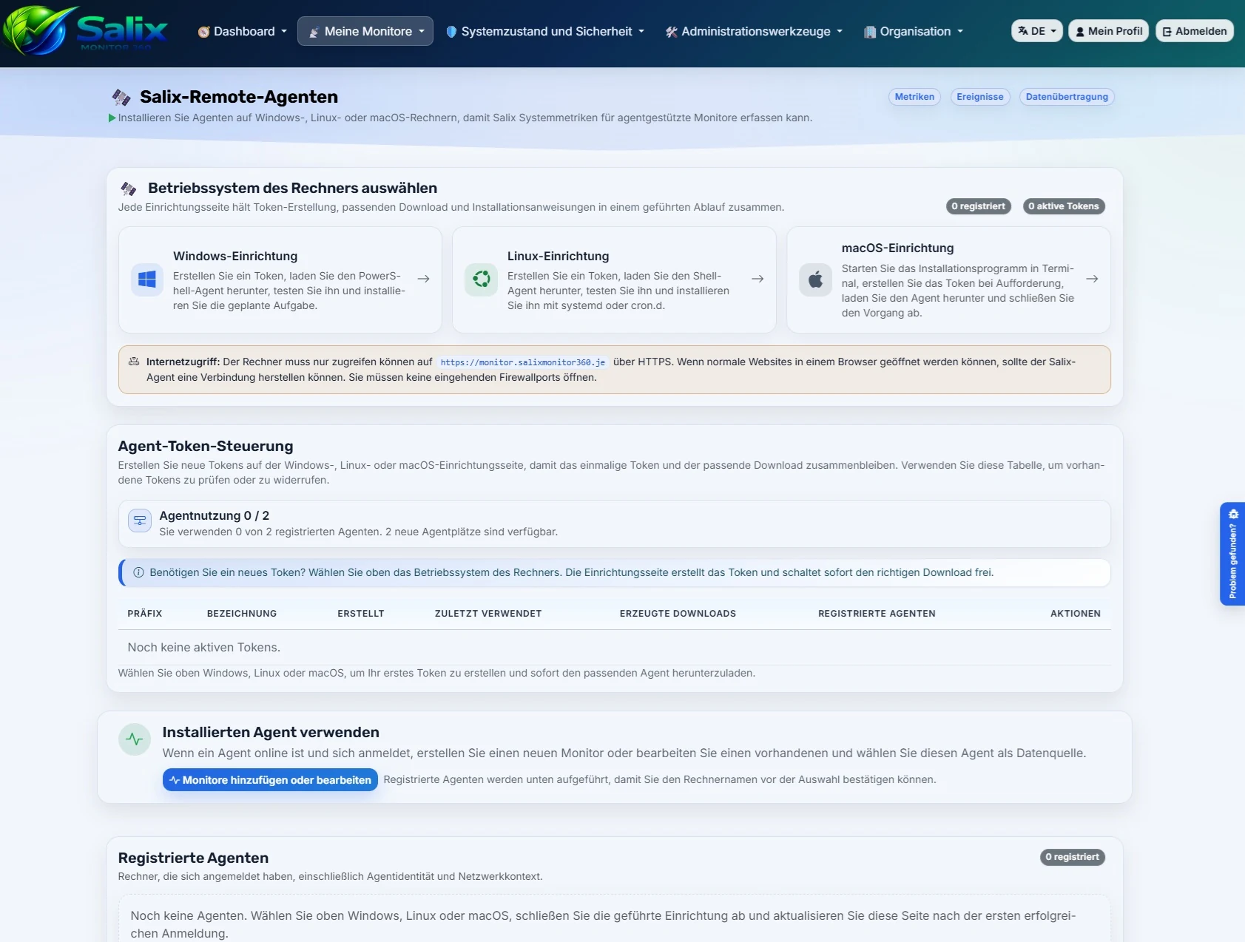Image resolution: width=1245 pixels, height=942 pixels.
Task: Click the info icon beside token hint
Action: [138, 572]
